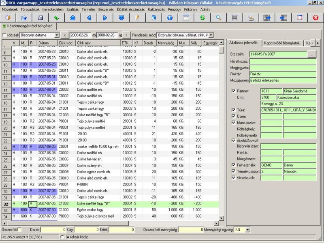Uncheck the Partner checkbox
324x243 pixels.
(234, 91)
